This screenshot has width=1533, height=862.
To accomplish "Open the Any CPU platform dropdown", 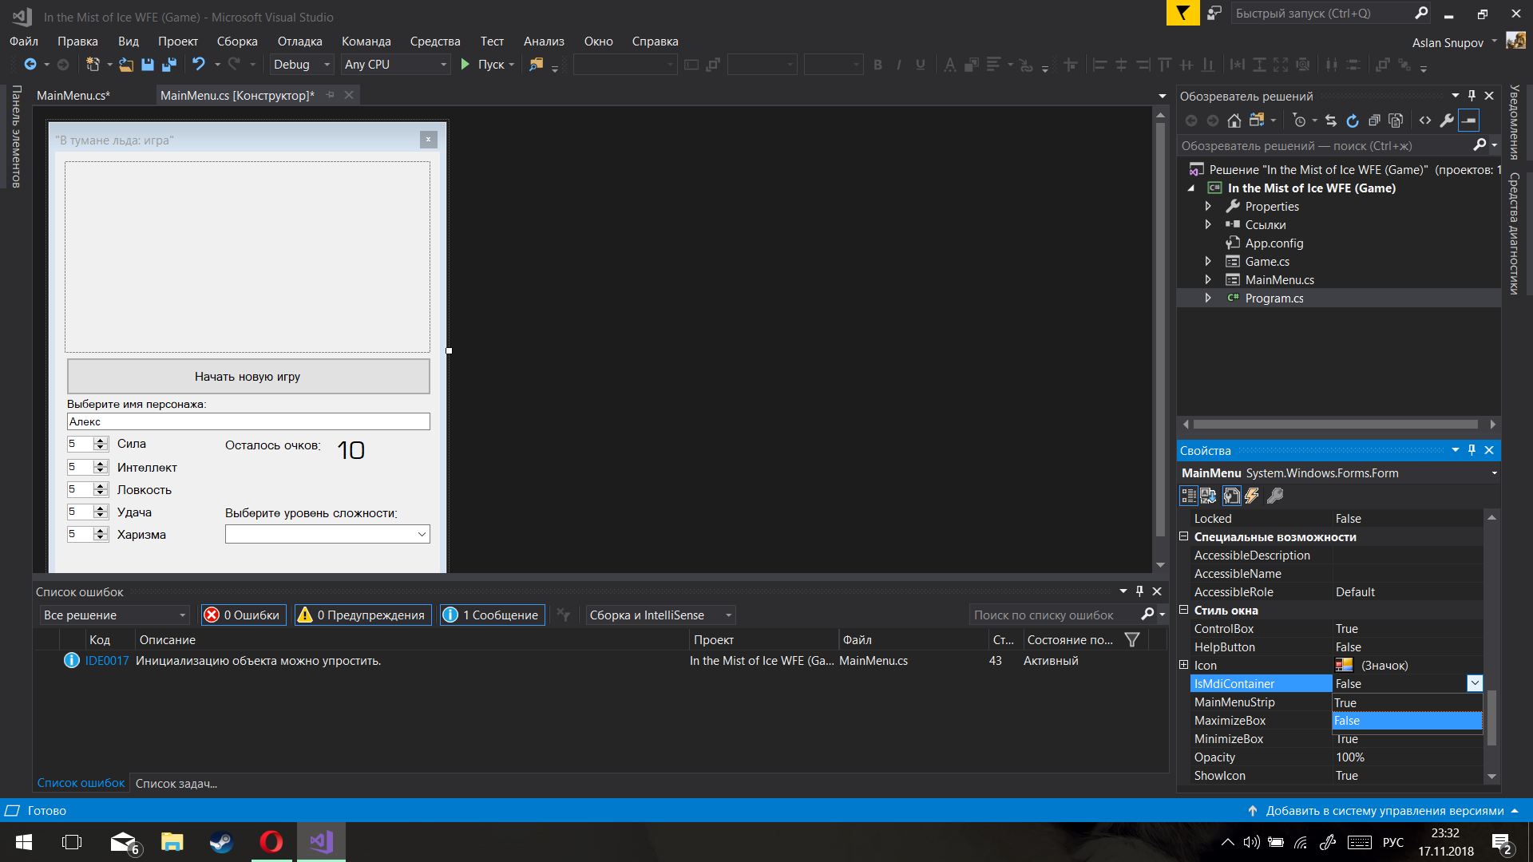I will (x=395, y=65).
